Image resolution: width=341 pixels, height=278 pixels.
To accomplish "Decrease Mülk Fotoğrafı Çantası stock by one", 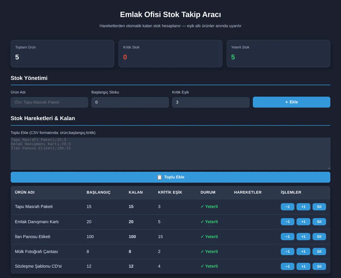I will tap(288, 252).
